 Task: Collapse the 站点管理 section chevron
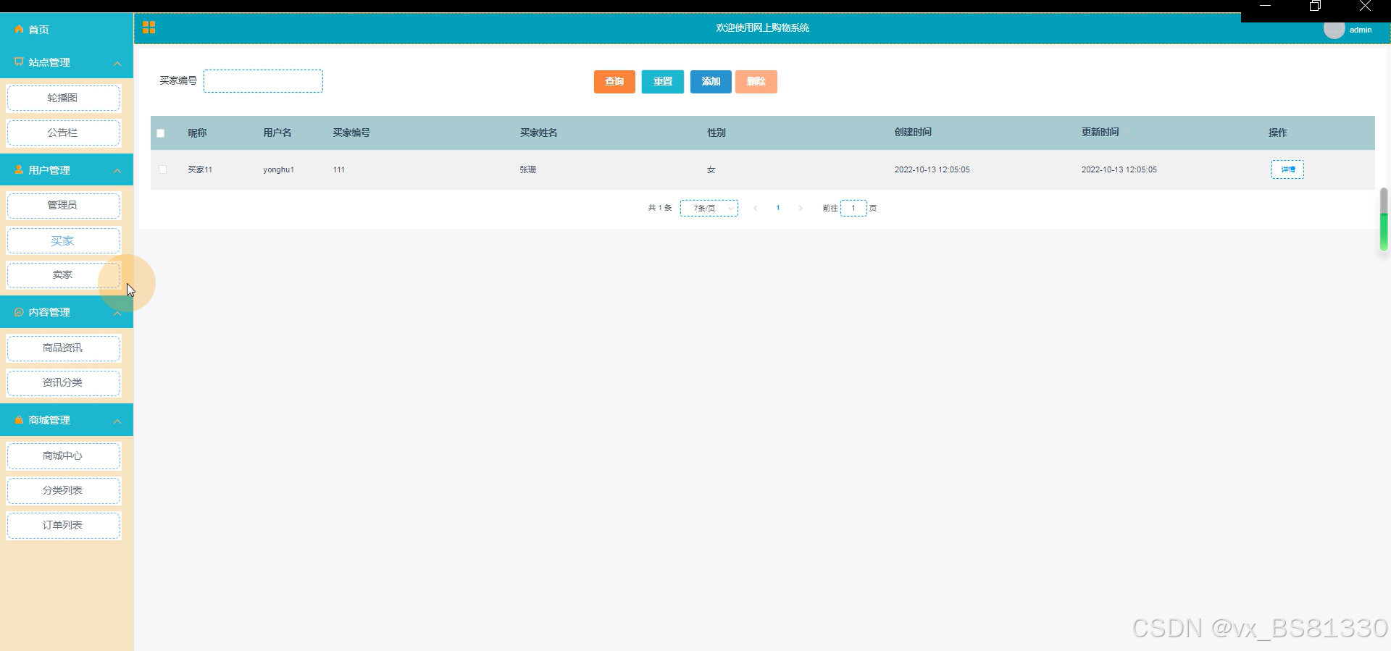(x=117, y=64)
